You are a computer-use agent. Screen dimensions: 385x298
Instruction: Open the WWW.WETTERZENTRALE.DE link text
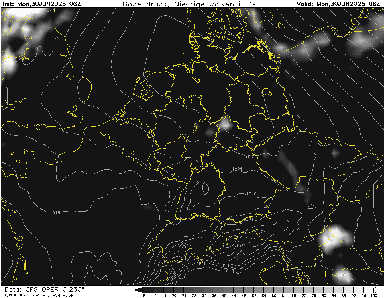[39, 295]
